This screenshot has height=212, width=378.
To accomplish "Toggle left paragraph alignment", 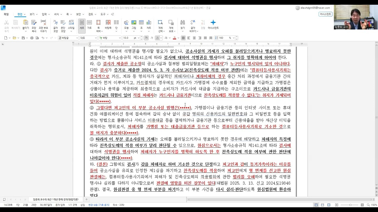I will [189, 38].
